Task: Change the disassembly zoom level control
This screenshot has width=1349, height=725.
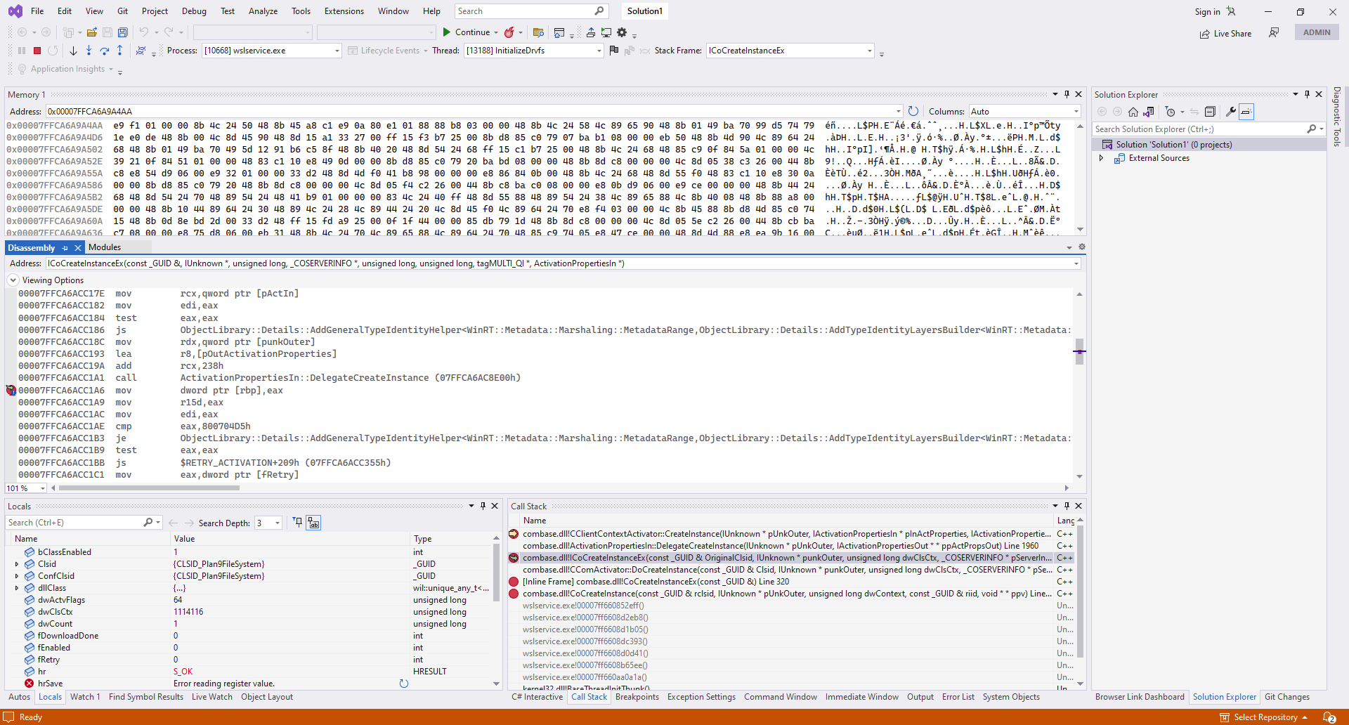Action: (x=25, y=488)
